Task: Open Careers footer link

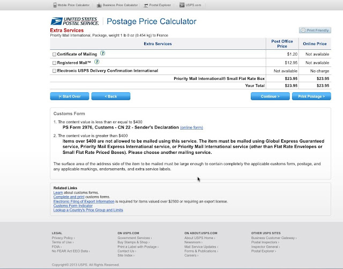Action: coord(191,256)
